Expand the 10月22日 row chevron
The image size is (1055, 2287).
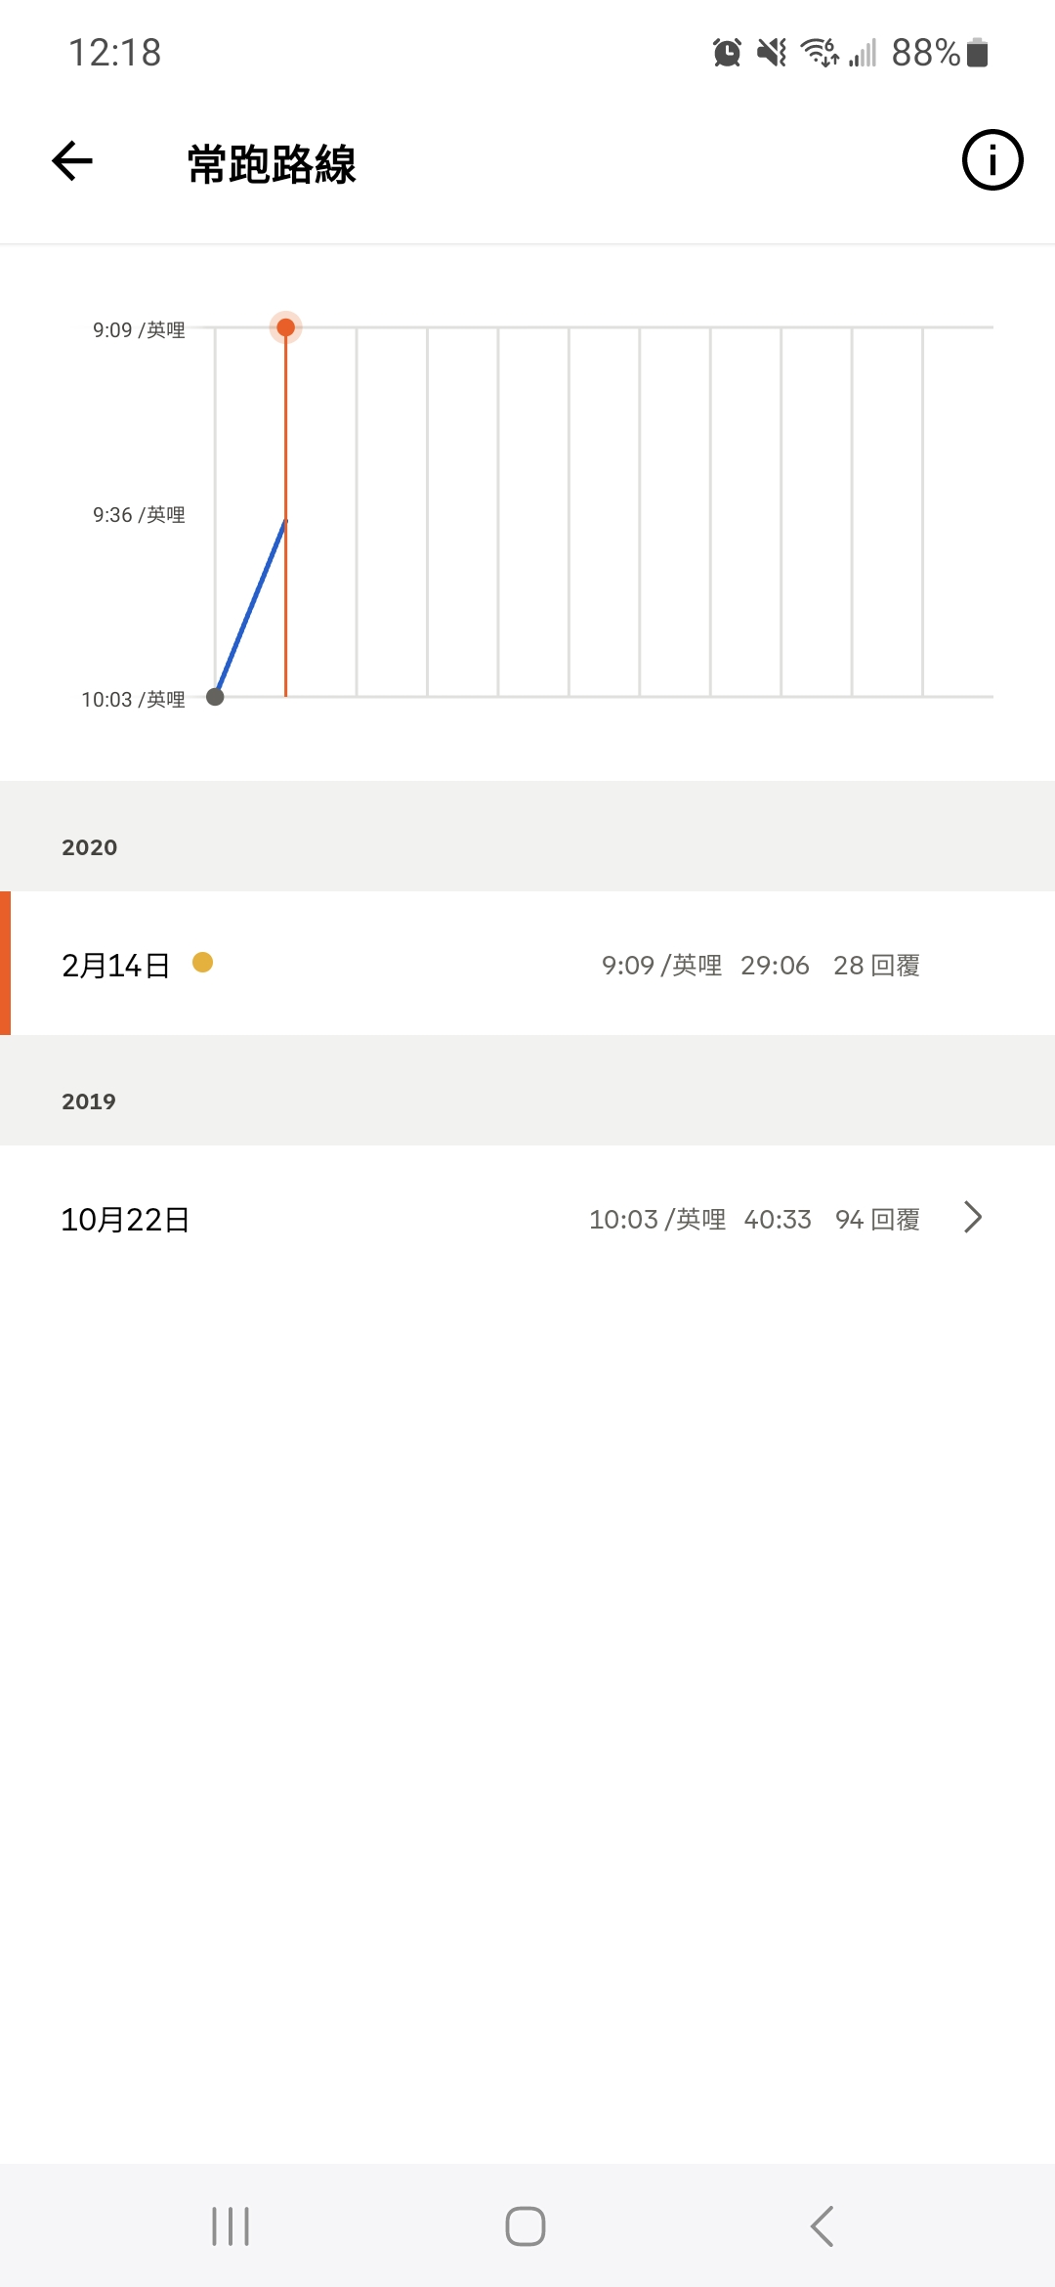click(972, 1218)
